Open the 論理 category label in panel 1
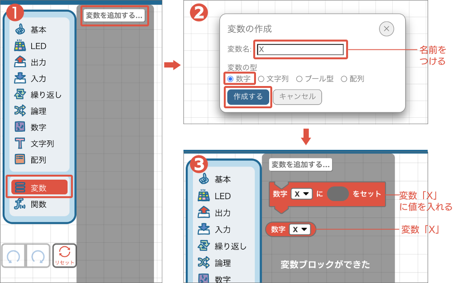453x283 pixels. 39,111
